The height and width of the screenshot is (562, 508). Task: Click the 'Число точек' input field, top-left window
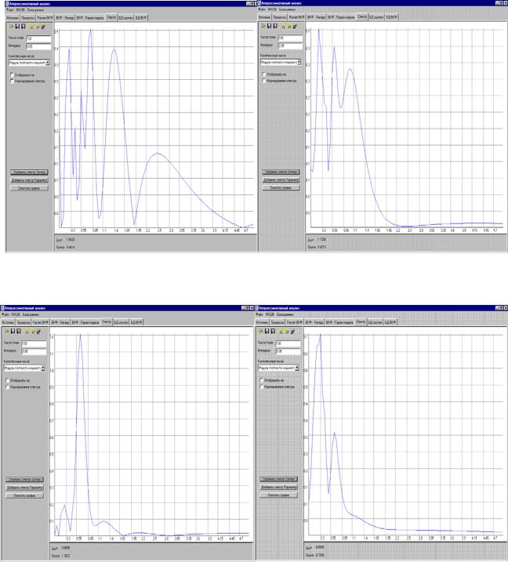[x=38, y=38]
